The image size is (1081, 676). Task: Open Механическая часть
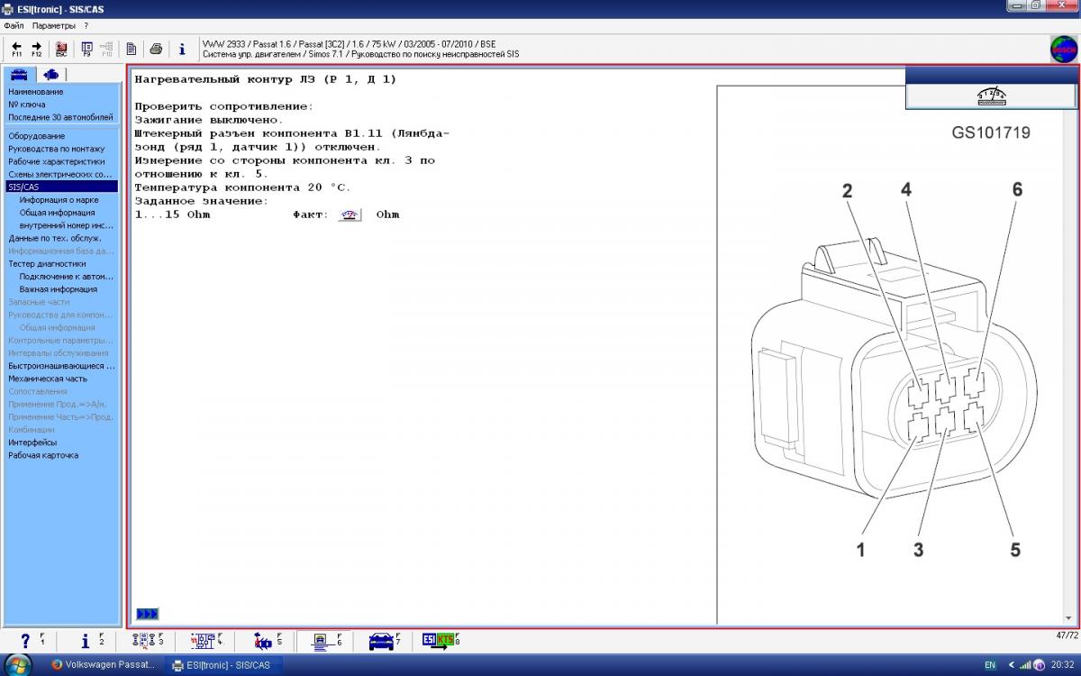pyautogui.click(x=48, y=379)
